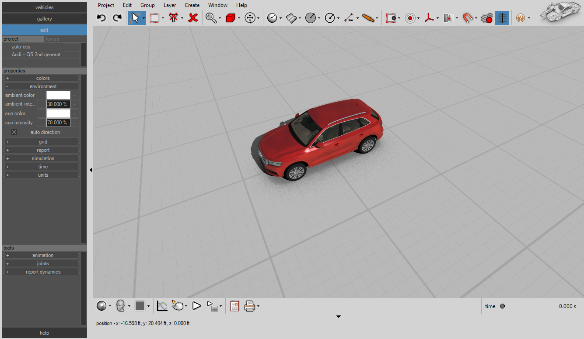Choose the rectangle selection box tool
This screenshot has width=584, height=339.
(x=154, y=18)
